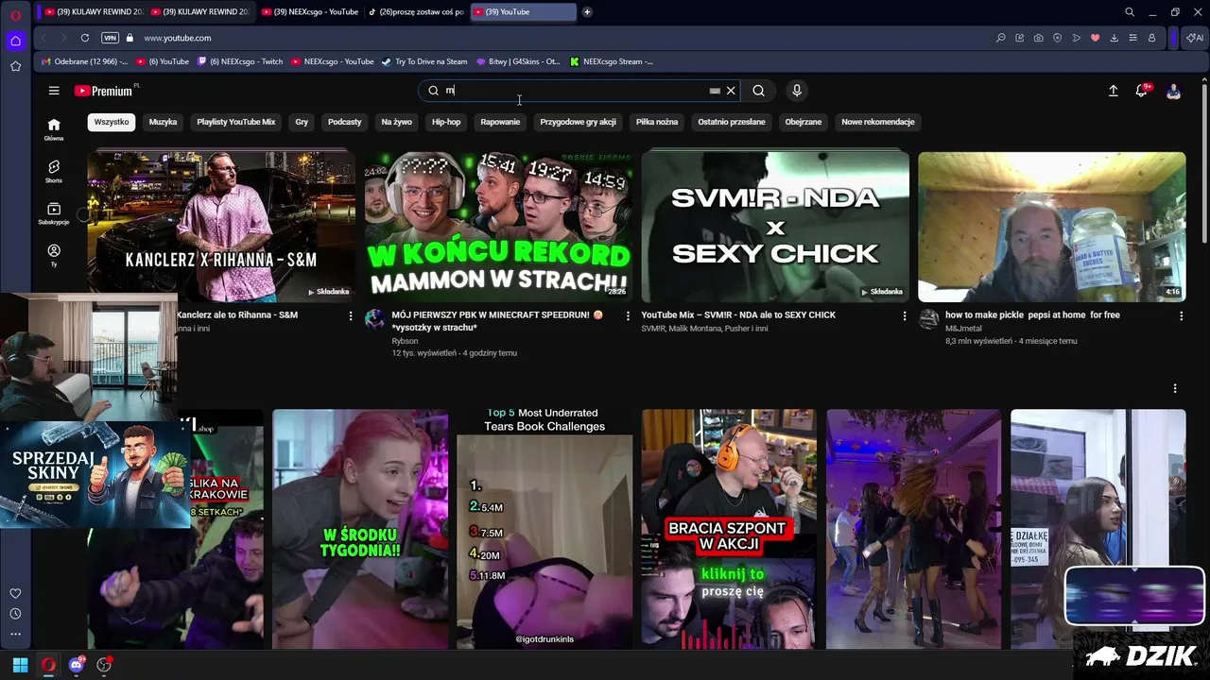The image size is (1210, 680).
Task: Switch to the NEEXcsgo - YouTube tab
Action: point(308,11)
